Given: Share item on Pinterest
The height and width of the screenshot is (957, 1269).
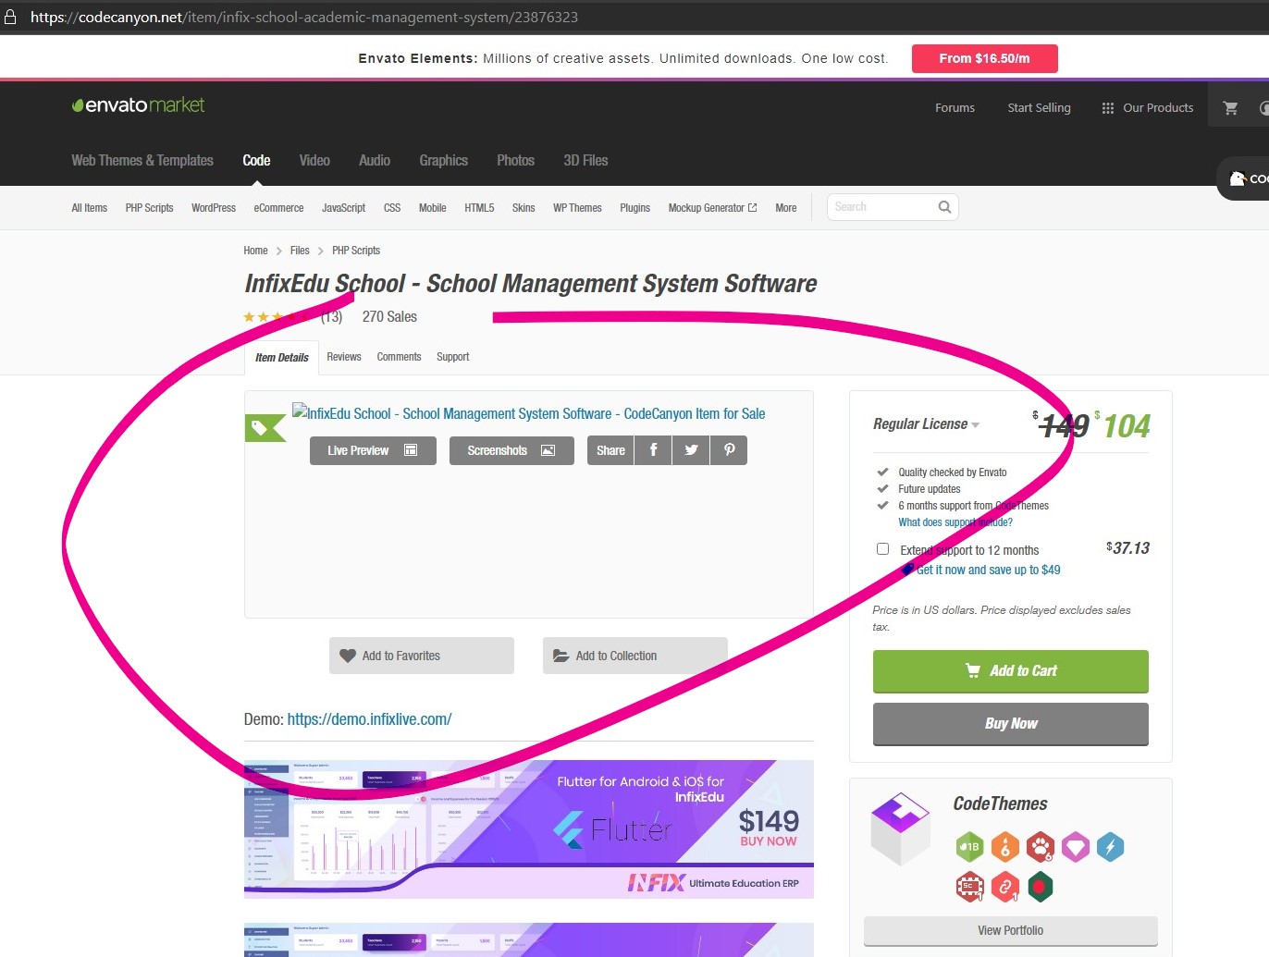Looking at the screenshot, I should 729,450.
